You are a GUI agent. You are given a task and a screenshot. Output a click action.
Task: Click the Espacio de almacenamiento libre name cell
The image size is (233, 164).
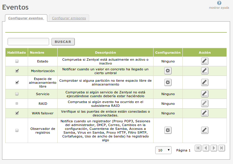coord(43,83)
